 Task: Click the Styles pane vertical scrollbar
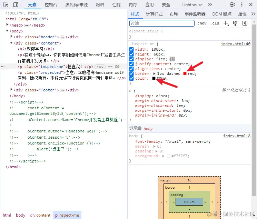[254, 110]
